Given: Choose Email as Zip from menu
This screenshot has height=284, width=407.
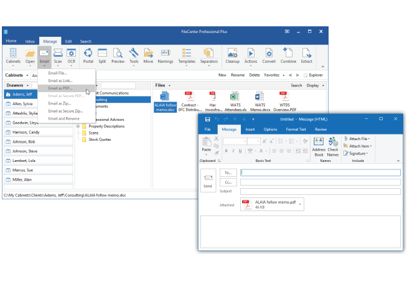Looking at the screenshot, I should (x=60, y=103).
